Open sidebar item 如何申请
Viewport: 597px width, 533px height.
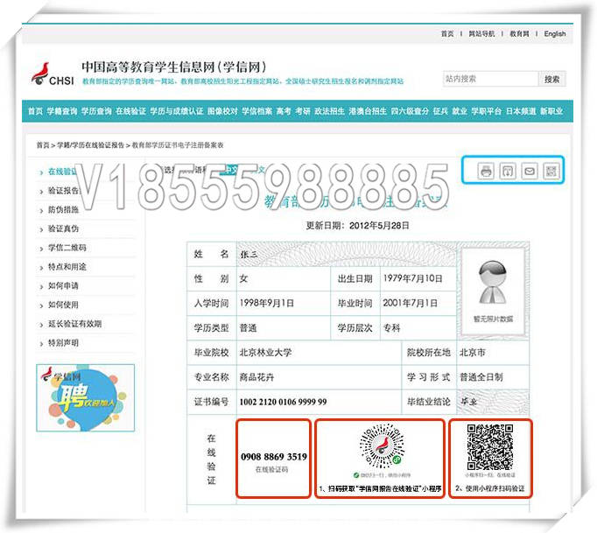click(x=63, y=285)
